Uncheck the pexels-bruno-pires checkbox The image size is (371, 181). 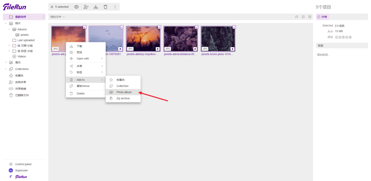tap(234, 27)
